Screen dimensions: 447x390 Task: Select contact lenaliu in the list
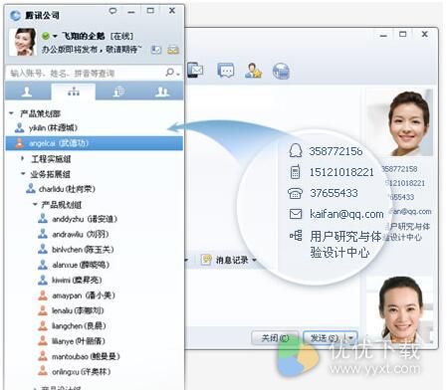pos(78,310)
